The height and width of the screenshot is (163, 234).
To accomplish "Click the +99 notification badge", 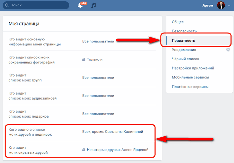I will pyautogui.click(x=84, y=3).
